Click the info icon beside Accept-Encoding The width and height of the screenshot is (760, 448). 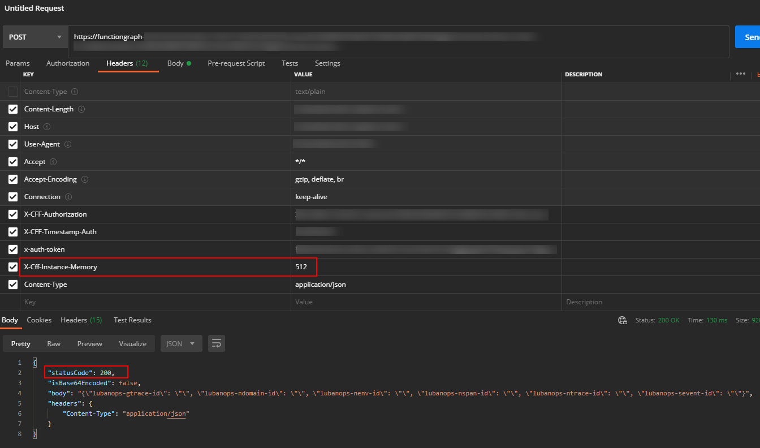click(85, 179)
